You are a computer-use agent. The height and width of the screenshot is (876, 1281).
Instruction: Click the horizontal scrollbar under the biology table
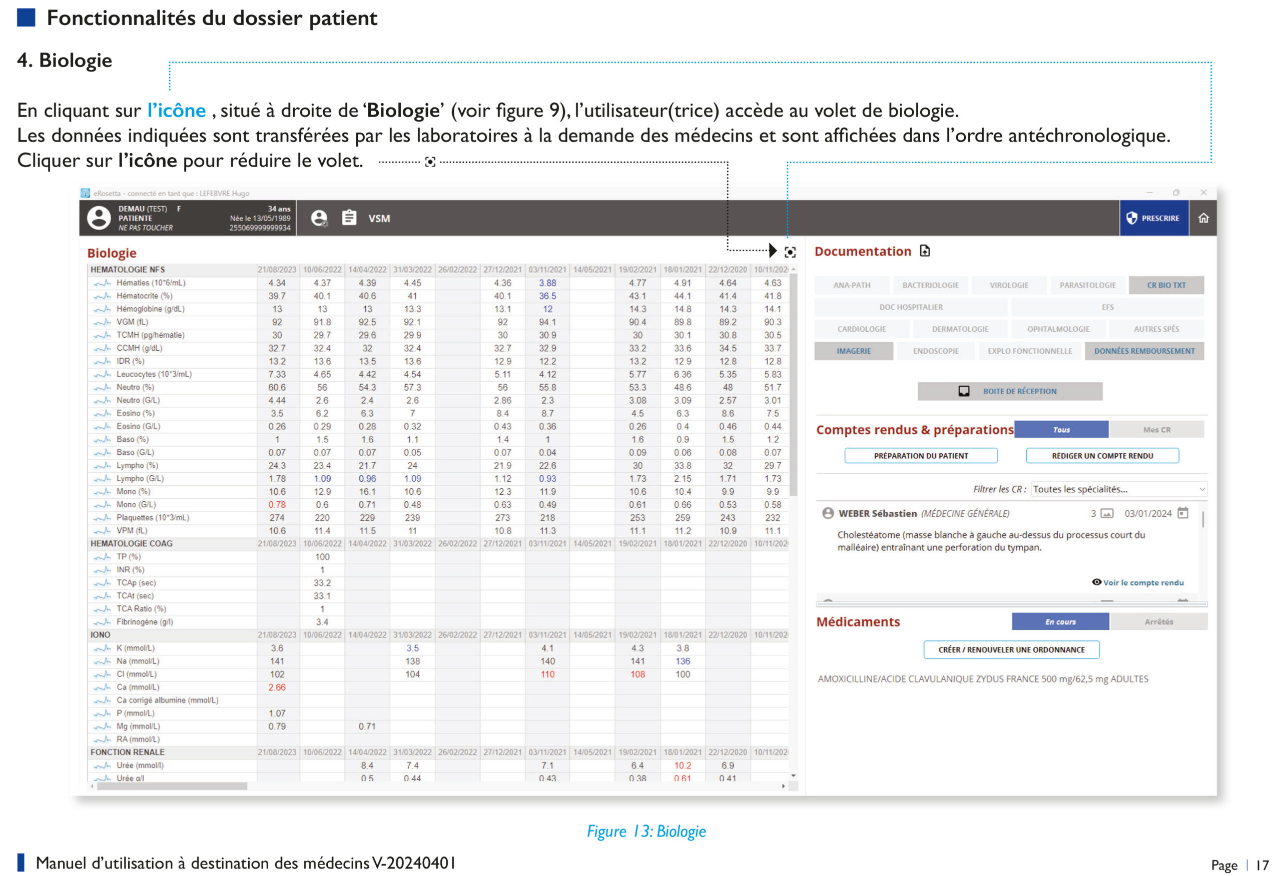(x=172, y=786)
